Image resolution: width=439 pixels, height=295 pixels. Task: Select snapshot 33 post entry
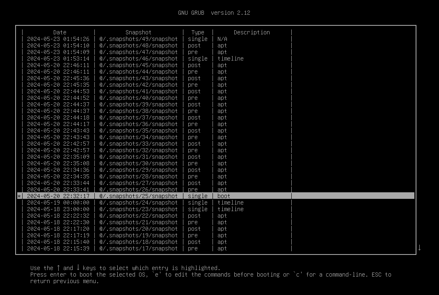(x=138, y=144)
